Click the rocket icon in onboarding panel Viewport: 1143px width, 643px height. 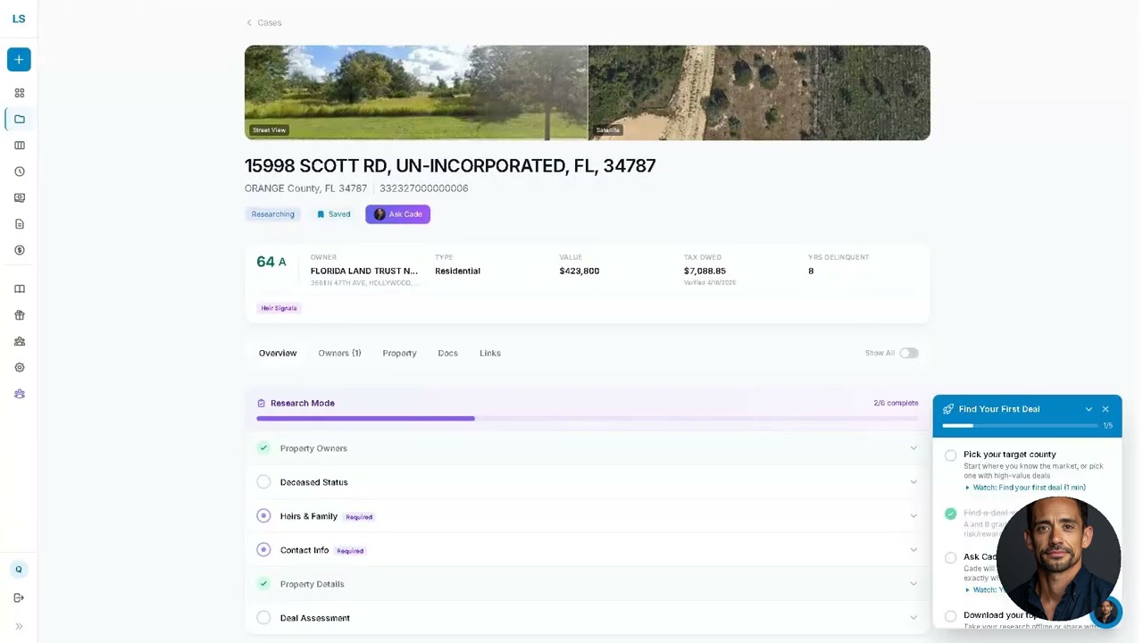(948, 410)
